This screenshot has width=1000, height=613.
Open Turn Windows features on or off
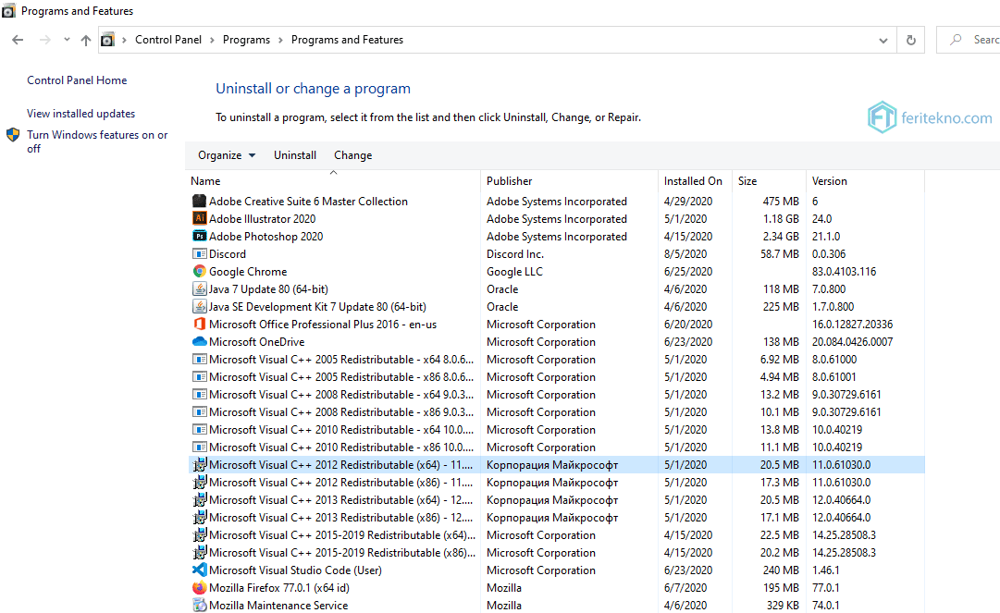97,141
